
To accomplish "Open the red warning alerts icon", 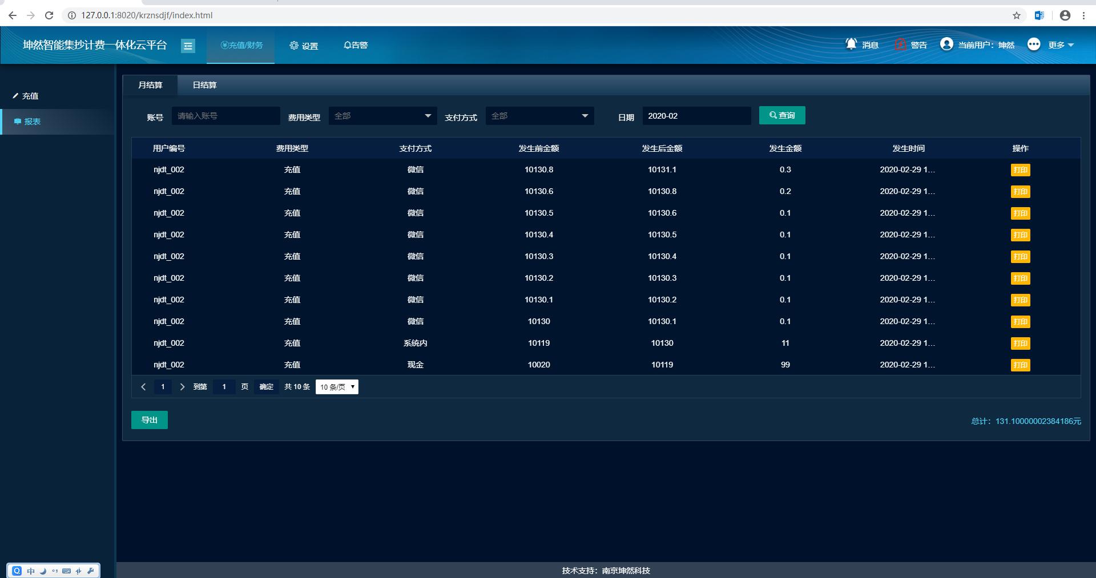I will [900, 45].
